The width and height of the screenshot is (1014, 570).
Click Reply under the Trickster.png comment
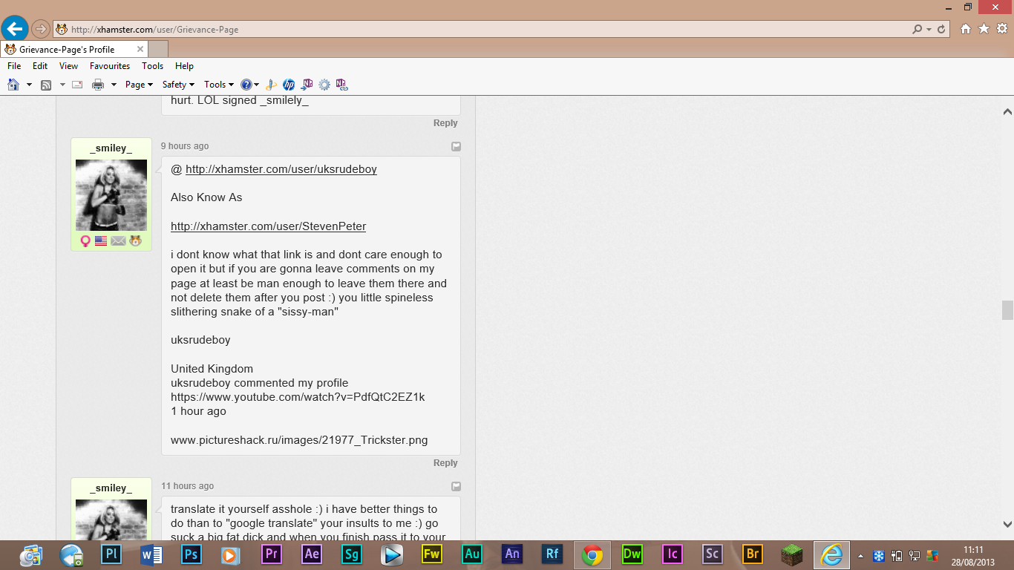coord(445,463)
